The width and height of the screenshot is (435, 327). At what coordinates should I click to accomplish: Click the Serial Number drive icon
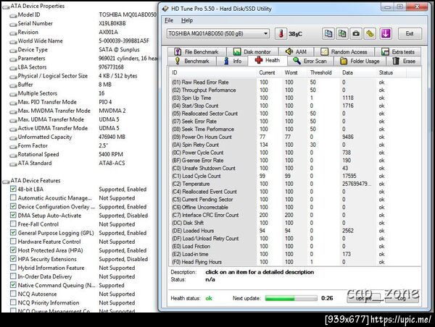(13, 25)
